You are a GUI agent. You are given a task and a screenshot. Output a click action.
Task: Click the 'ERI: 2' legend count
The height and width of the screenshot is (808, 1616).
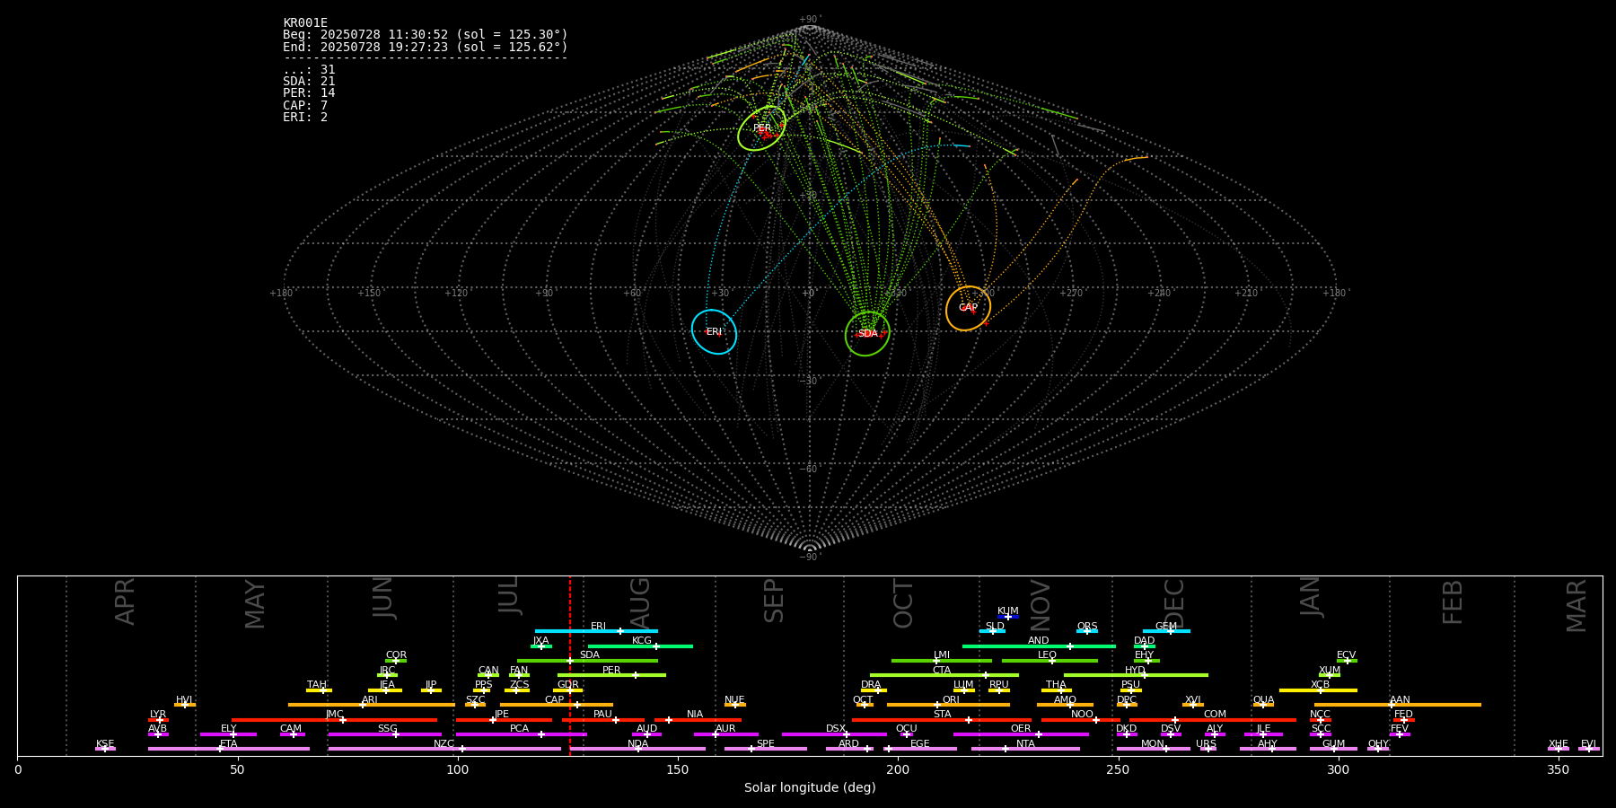click(x=305, y=118)
